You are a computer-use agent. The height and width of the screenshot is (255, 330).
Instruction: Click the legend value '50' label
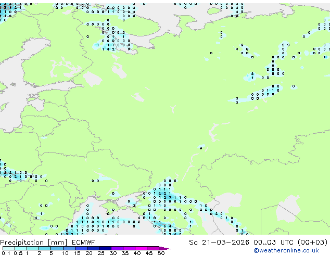(x=161, y=253)
